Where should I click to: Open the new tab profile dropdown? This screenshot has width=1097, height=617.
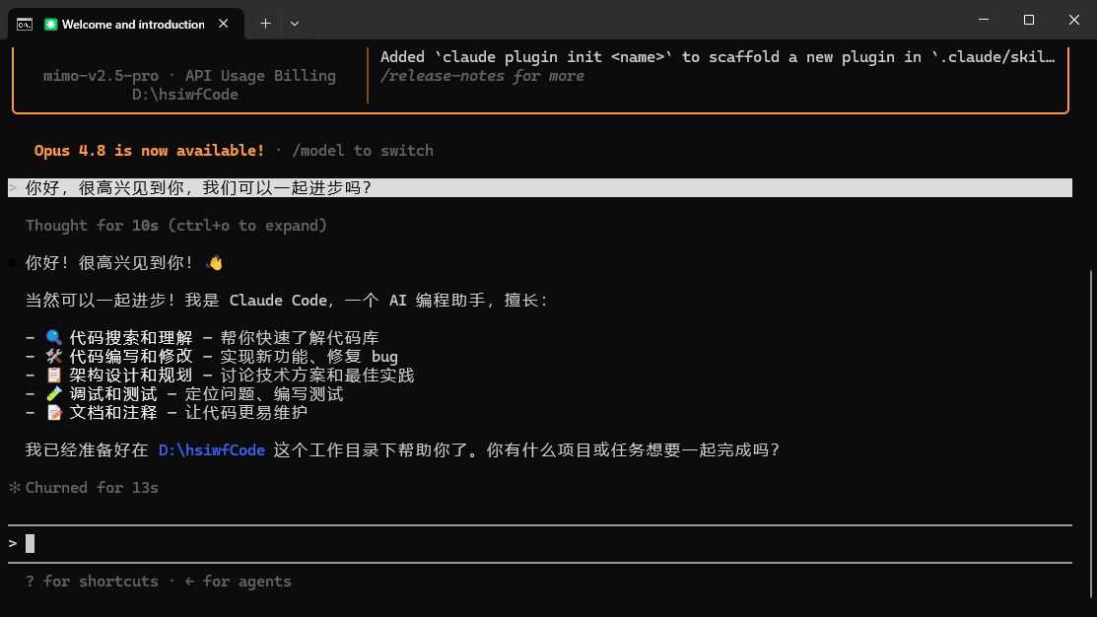[295, 23]
